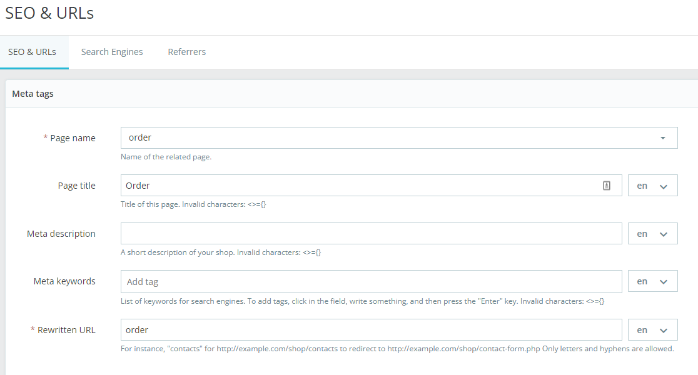Click the Page title field label
The width and height of the screenshot is (698, 375).
coord(76,186)
